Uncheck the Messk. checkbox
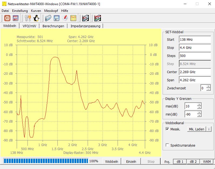Screen dimensions: 215x169 [167, 129]
